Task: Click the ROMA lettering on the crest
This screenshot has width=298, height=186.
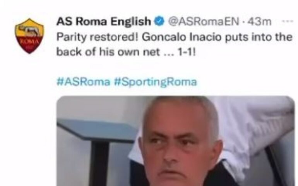Action: pos(29,42)
